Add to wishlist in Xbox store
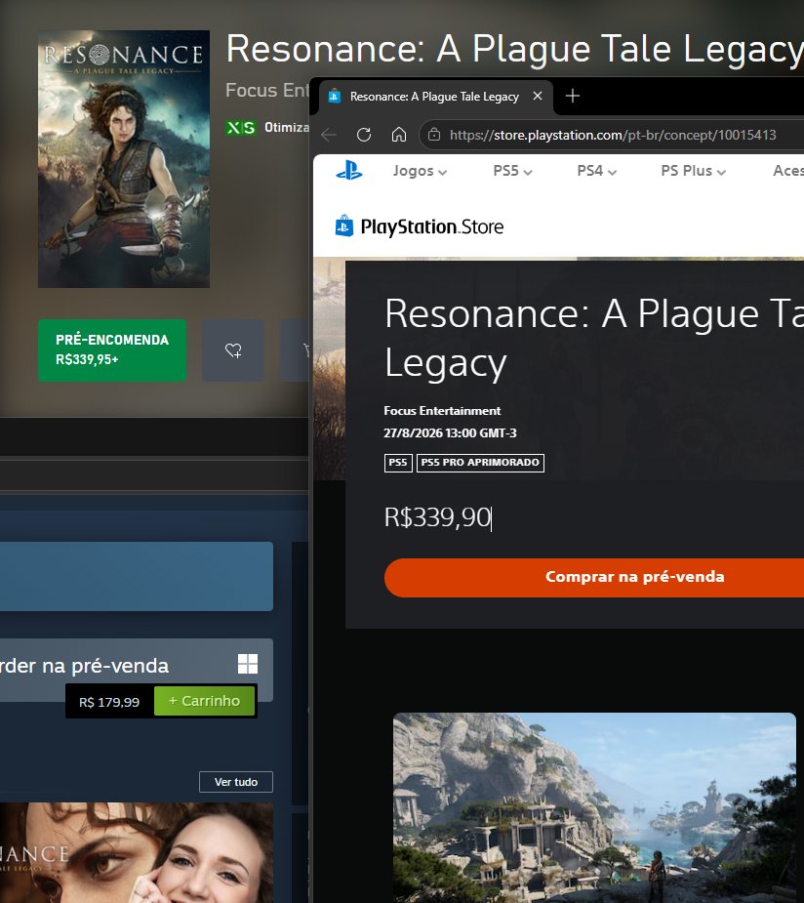Image resolution: width=804 pixels, height=903 pixels. click(x=233, y=350)
